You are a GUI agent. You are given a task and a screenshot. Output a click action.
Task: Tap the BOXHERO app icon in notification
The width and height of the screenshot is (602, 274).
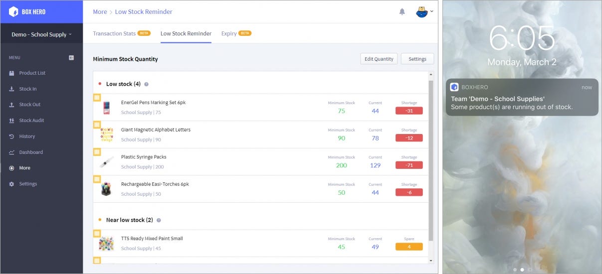coord(454,87)
